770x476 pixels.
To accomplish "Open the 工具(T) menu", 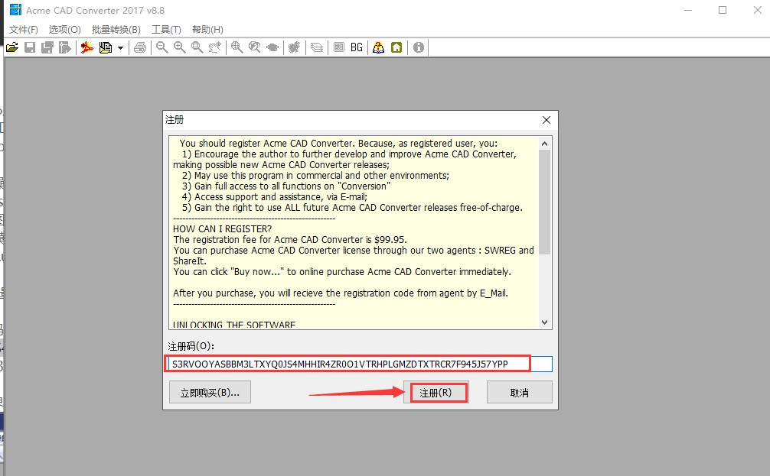I will (x=166, y=29).
